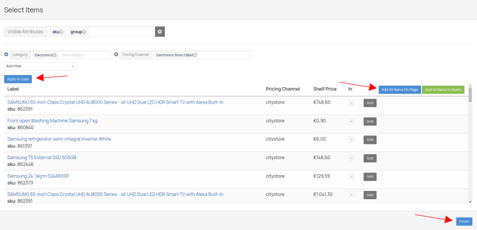
Task: Open Front open Washing Machine link
Action: [x=52, y=121]
